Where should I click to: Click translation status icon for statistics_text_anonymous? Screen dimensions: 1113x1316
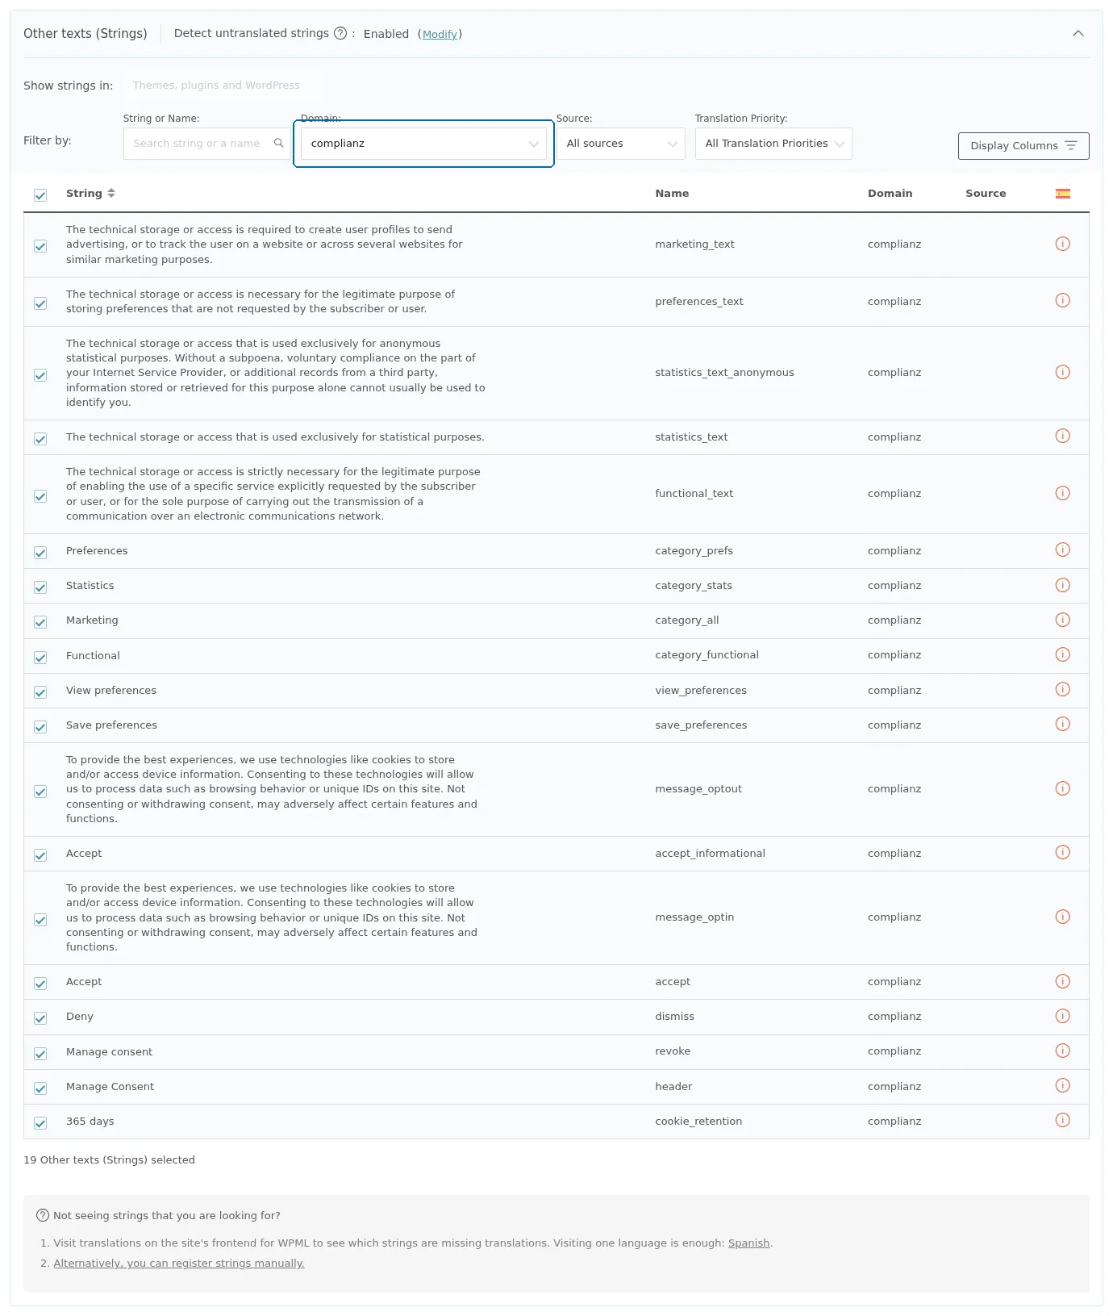click(1063, 372)
